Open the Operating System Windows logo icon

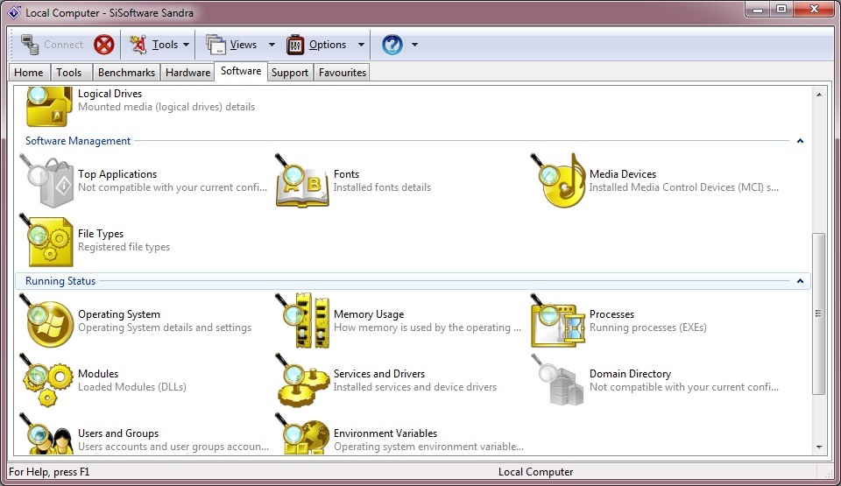click(x=46, y=320)
